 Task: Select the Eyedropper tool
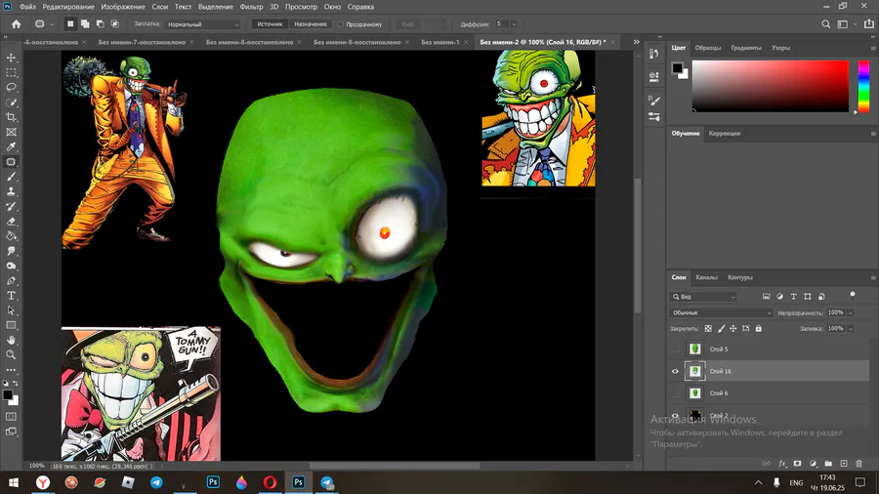[11, 146]
